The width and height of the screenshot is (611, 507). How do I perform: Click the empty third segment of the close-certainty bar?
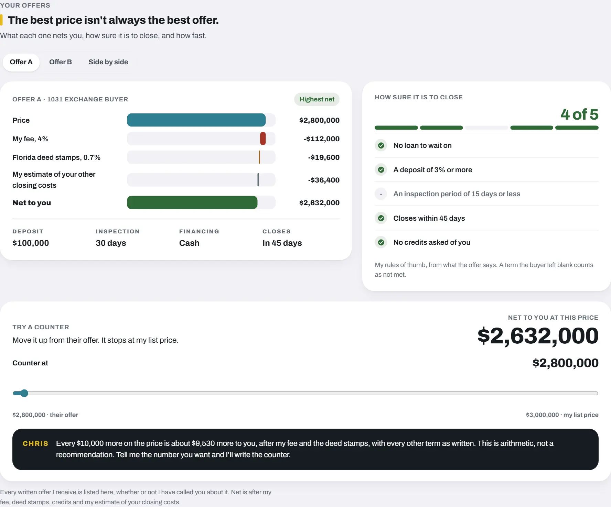(x=486, y=128)
